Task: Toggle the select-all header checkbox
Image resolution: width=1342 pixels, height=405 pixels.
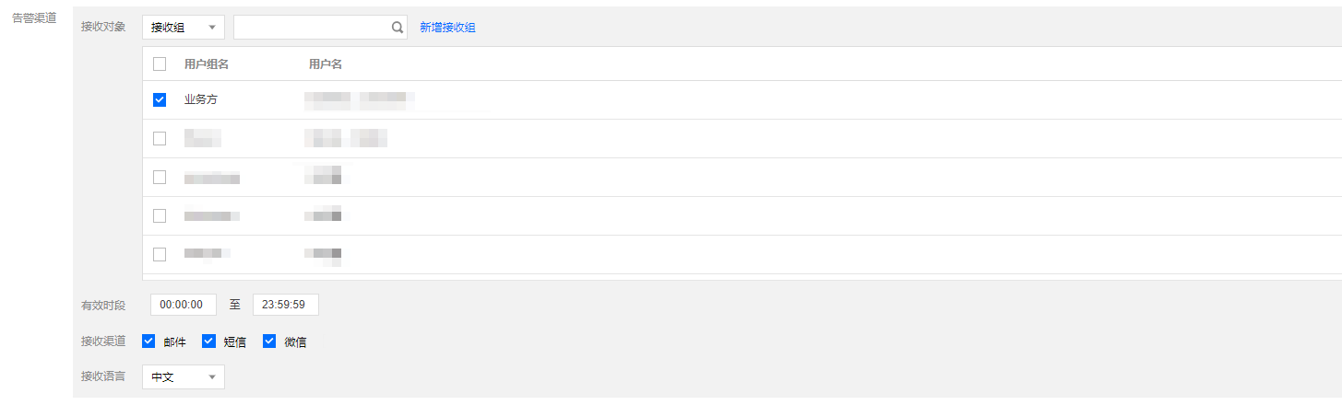Action: 160,64
